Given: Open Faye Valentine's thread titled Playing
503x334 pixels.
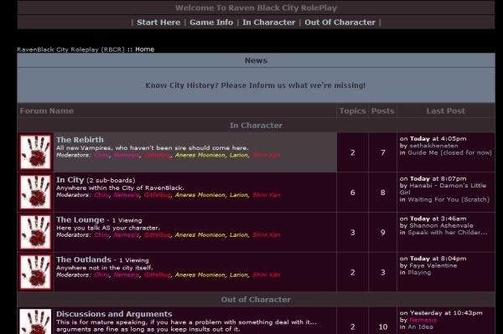Looking at the screenshot, I should pyautogui.click(x=419, y=273).
